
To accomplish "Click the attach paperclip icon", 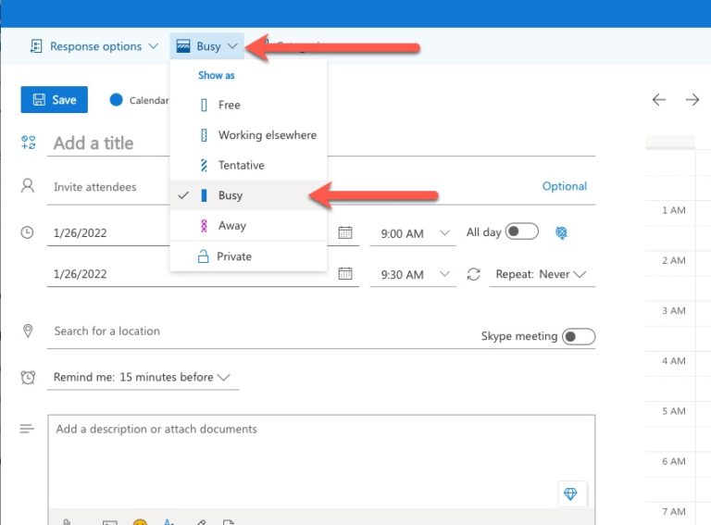I will tap(68, 521).
